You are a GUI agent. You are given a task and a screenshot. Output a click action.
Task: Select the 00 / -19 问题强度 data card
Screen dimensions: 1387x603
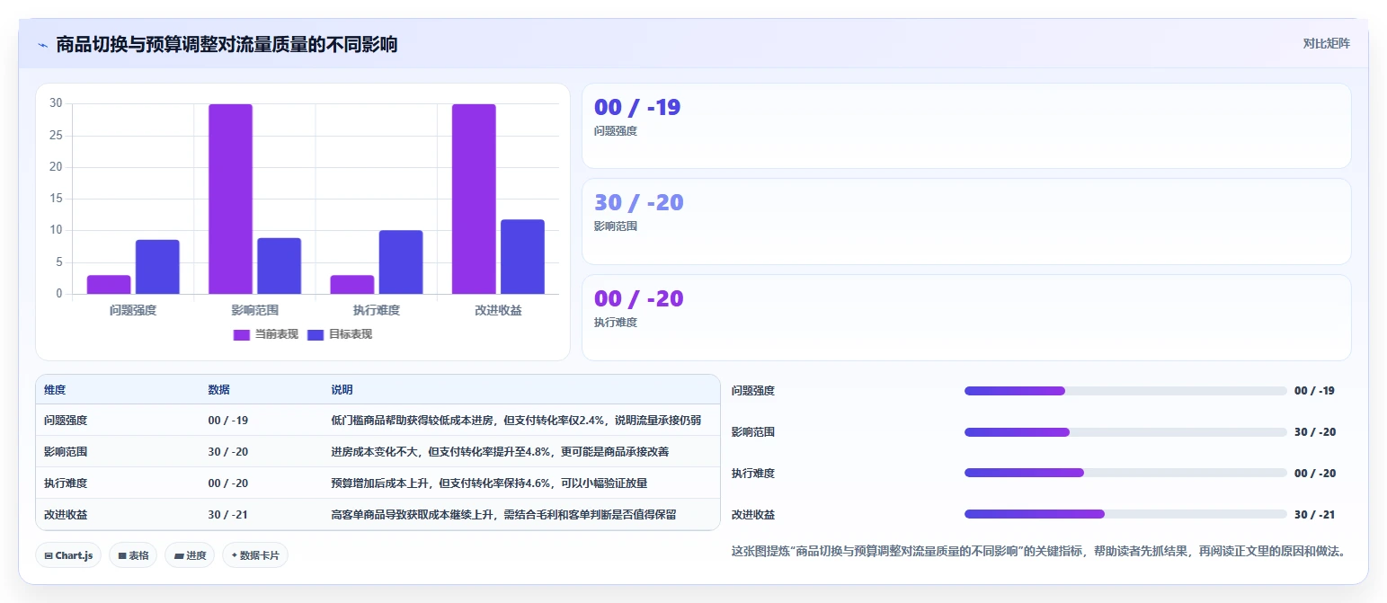[966, 126]
